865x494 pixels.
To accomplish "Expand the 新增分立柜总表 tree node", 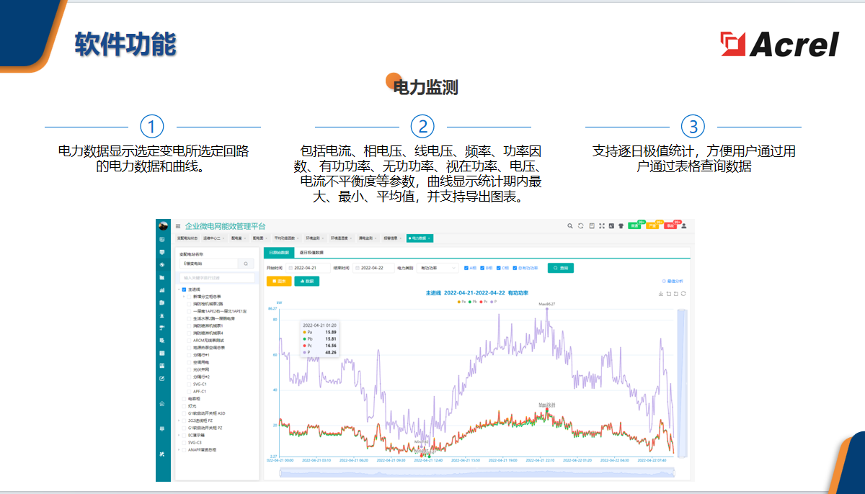I will click(184, 297).
